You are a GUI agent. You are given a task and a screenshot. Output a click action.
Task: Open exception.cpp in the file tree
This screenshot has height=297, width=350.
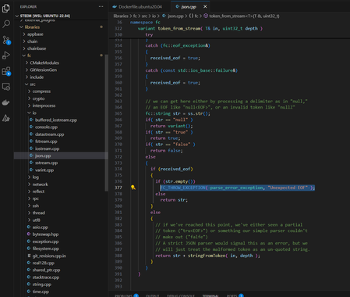pyautogui.click(x=45, y=242)
